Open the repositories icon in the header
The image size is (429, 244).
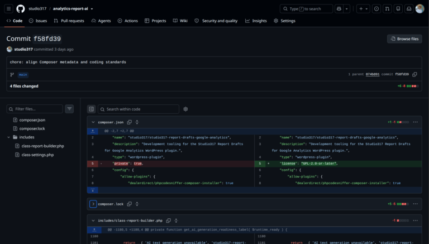[398, 9]
